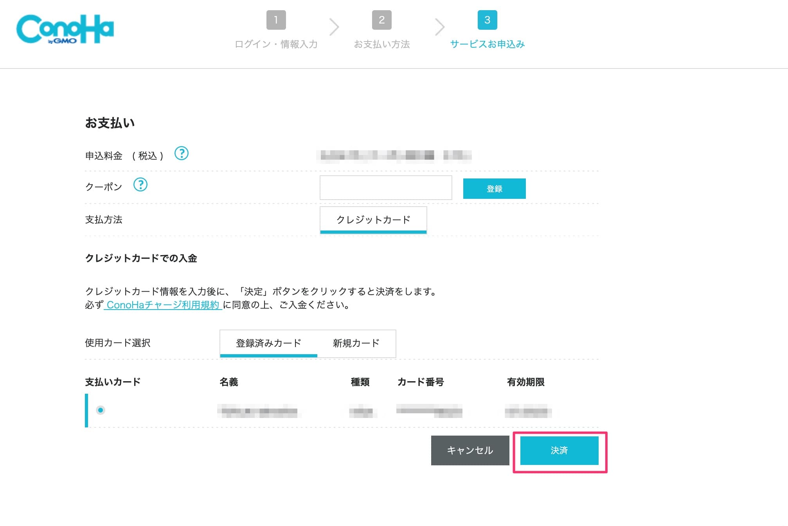This screenshot has width=788, height=526.
Task: Click the ConoHa by GMO logo
Action: click(x=65, y=29)
